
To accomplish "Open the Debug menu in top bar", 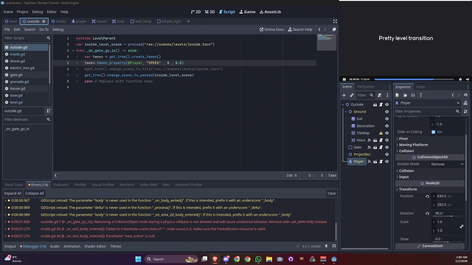I will (37, 12).
